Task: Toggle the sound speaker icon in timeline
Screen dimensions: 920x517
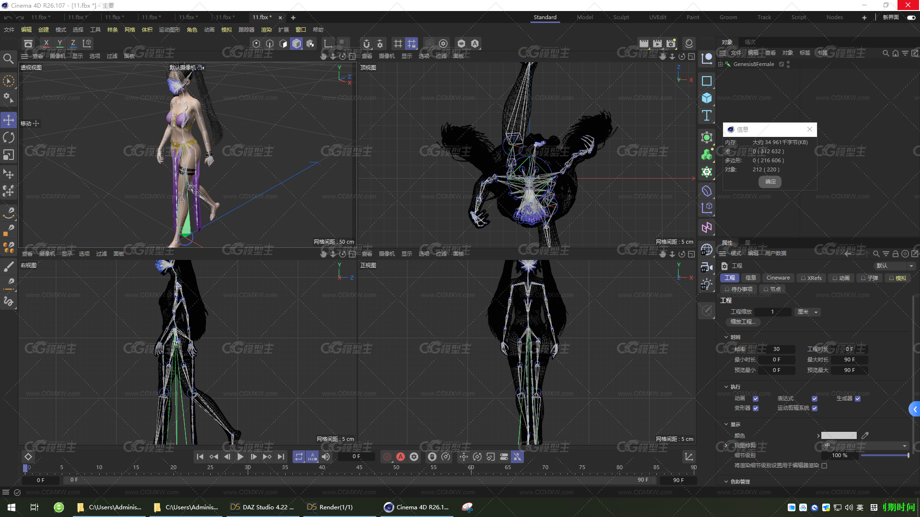Action: point(325,457)
